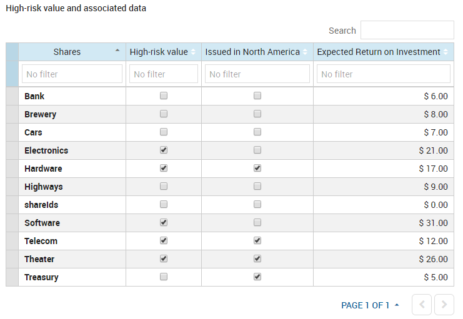Viewport: 463px width, 319px height.
Task: Click the $ 31.00 value for Software
Action: (435, 223)
